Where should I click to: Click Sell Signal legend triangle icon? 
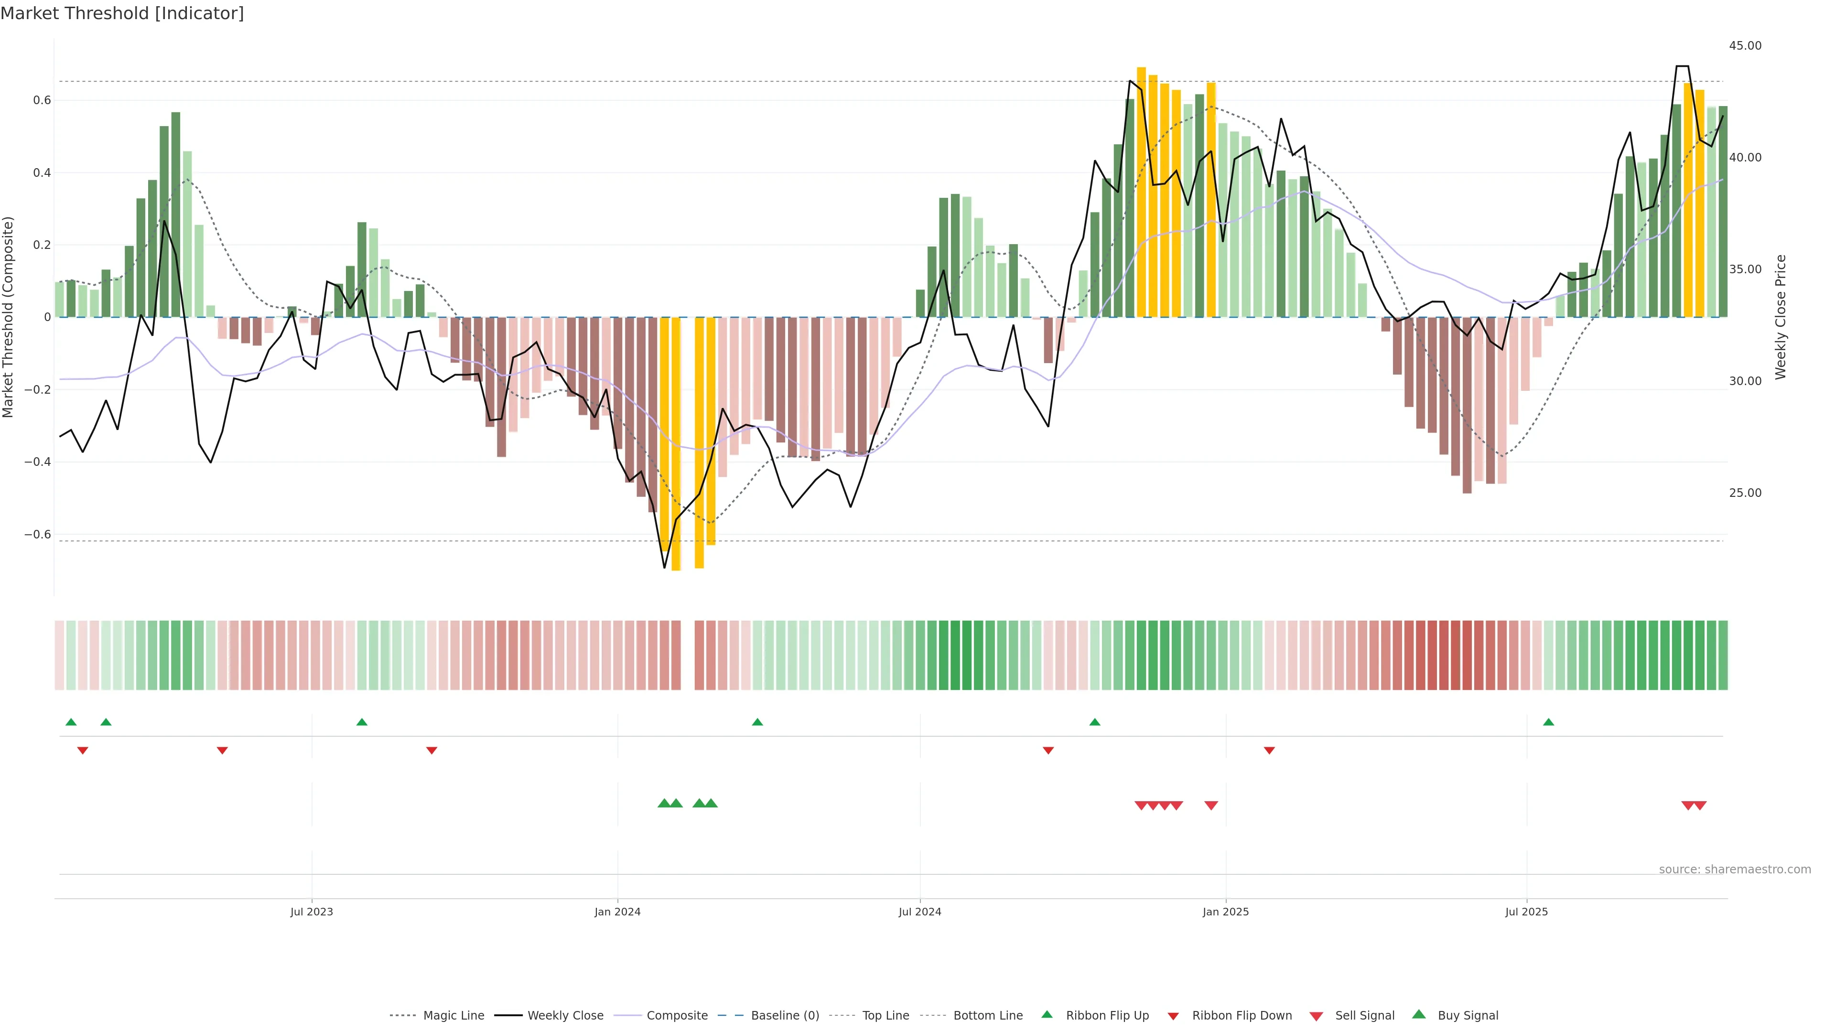coord(1317,1016)
